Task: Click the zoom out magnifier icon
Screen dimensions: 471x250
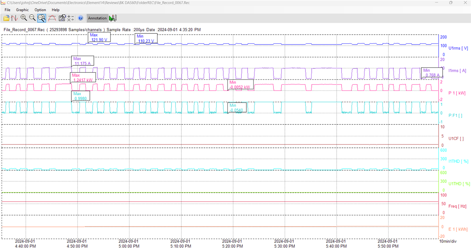Action: click(x=32, y=18)
